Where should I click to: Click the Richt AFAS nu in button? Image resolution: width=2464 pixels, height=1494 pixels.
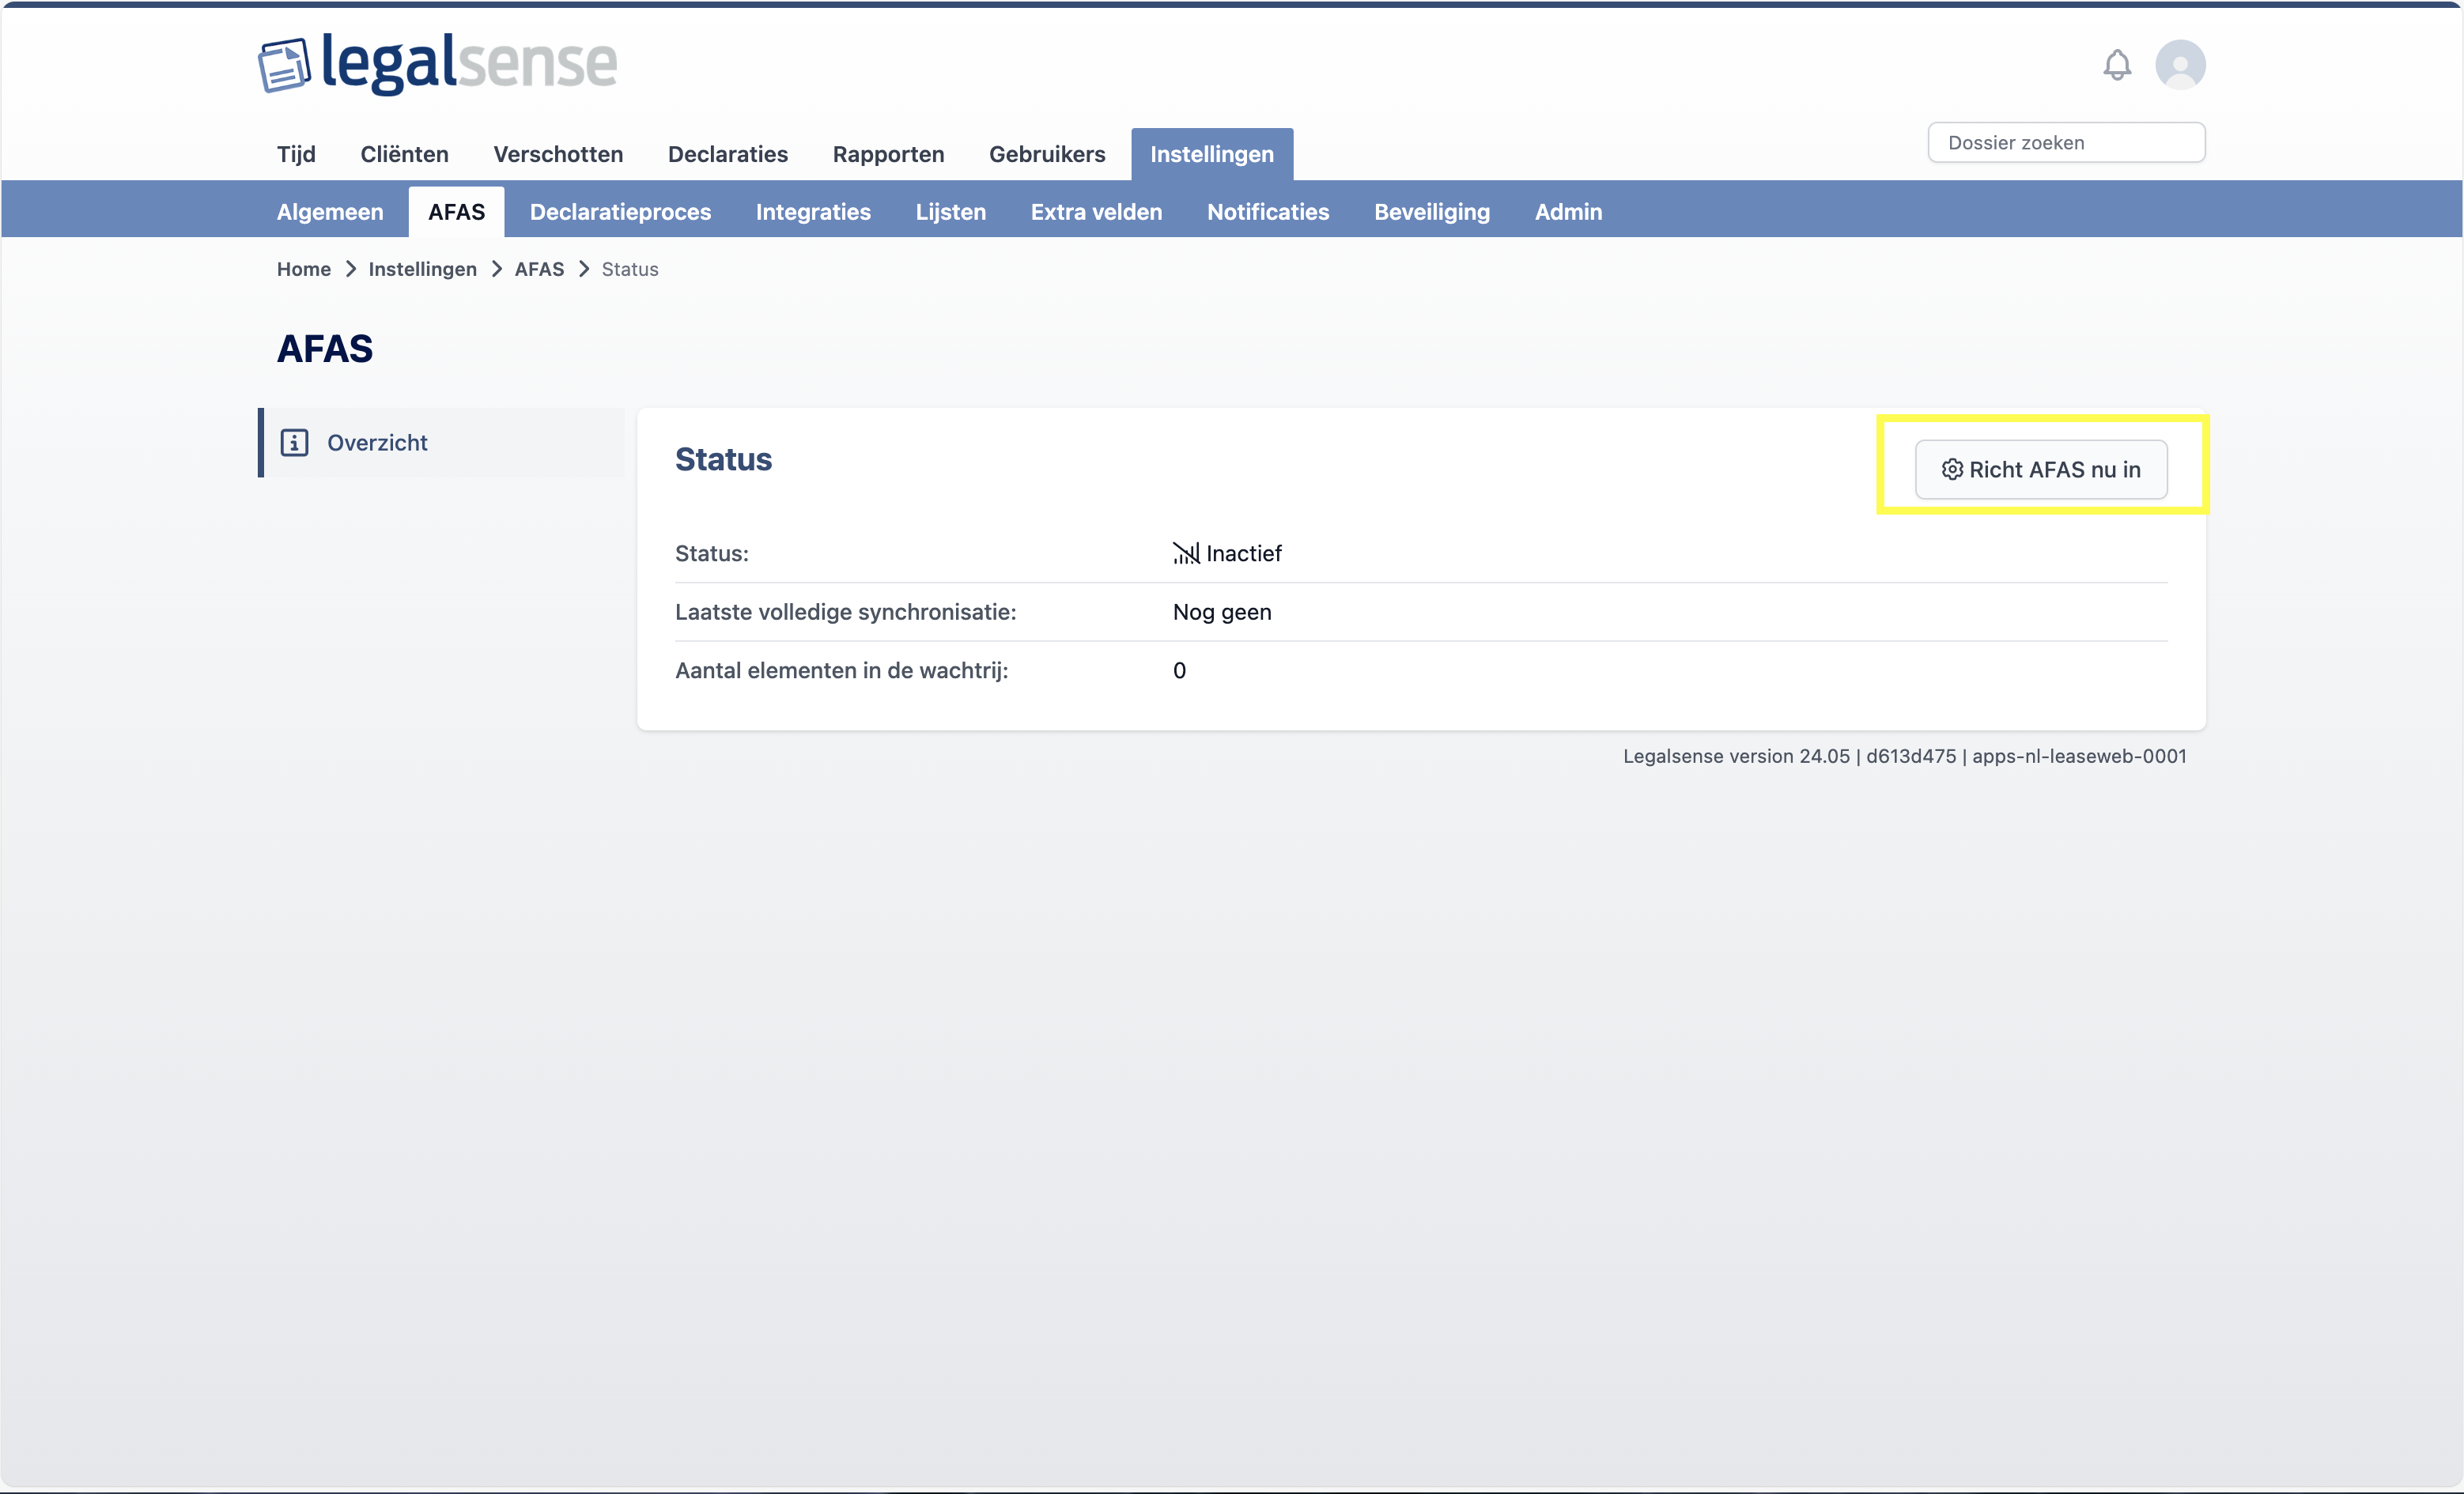coord(2041,470)
